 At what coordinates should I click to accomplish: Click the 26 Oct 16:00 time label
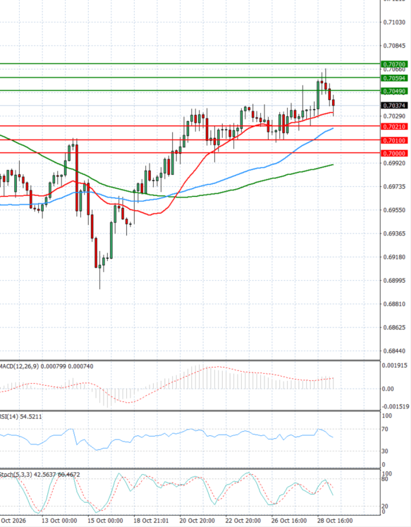tap(289, 521)
